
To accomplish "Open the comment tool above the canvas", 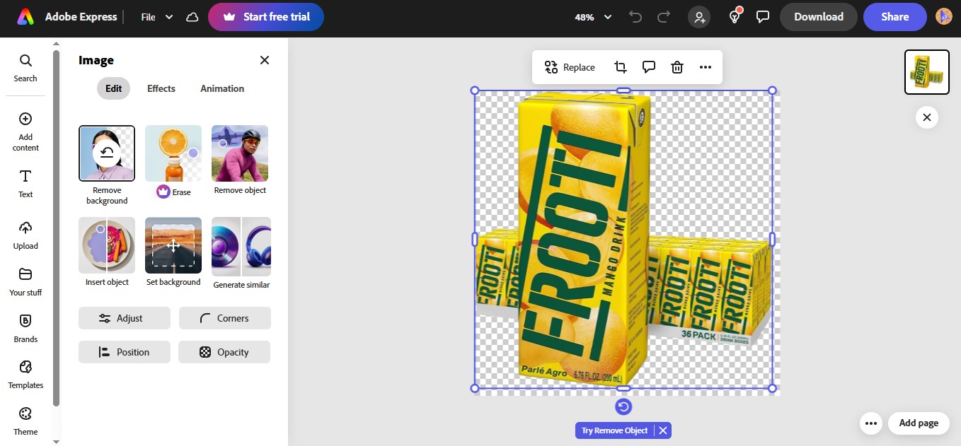I will tap(648, 66).
